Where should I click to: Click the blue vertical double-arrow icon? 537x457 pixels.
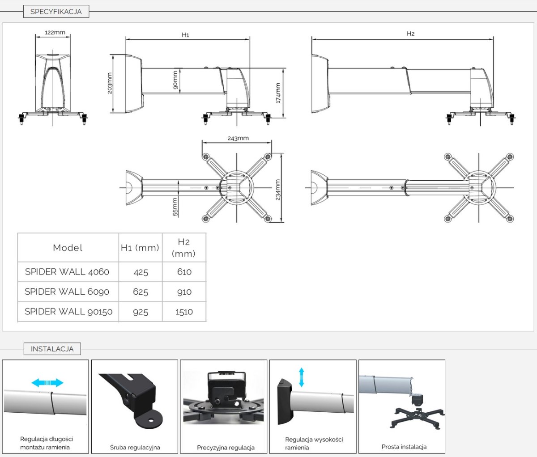301,377
